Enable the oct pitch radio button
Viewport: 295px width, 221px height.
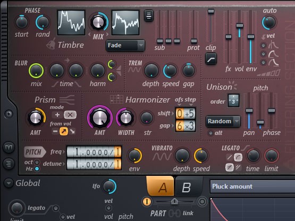pyautogui.click(x=37, y=162)
